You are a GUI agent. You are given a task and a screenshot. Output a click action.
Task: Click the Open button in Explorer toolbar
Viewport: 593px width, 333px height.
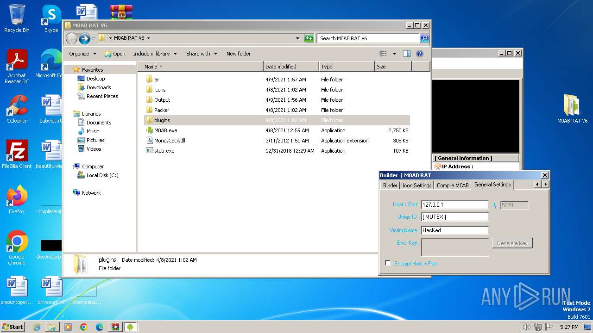[115, 54]
